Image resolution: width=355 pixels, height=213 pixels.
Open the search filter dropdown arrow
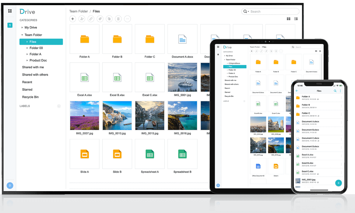pyautogui.click(x=248, y=11)
